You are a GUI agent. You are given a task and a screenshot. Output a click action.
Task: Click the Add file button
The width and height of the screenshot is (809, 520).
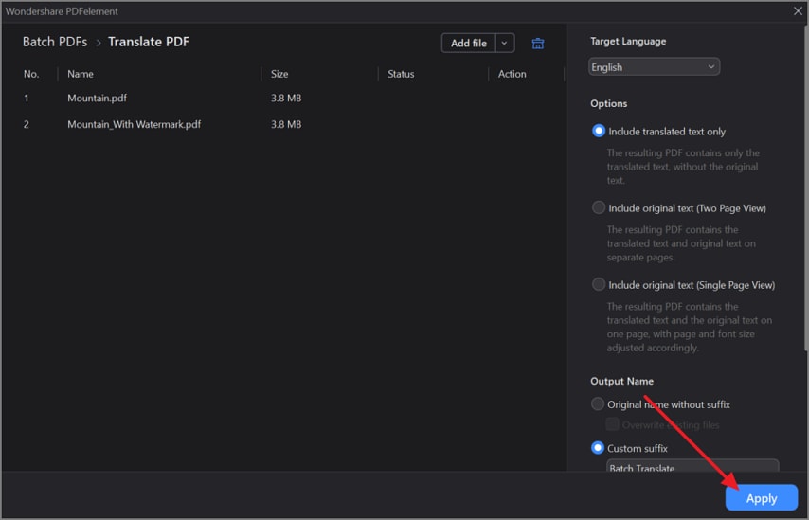tap(468, 44)
